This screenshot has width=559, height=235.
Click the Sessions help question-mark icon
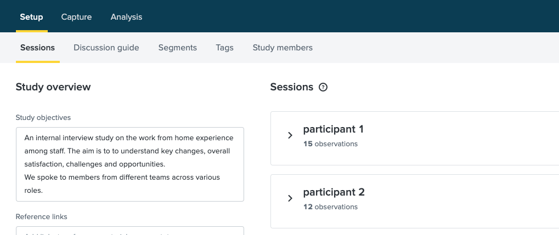323,87
